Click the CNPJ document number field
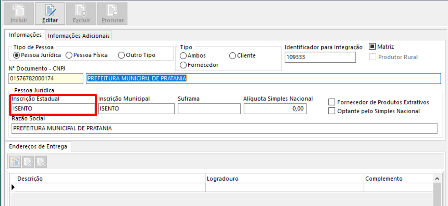Viewport: 448px width, 206px height. pos(46,79)
